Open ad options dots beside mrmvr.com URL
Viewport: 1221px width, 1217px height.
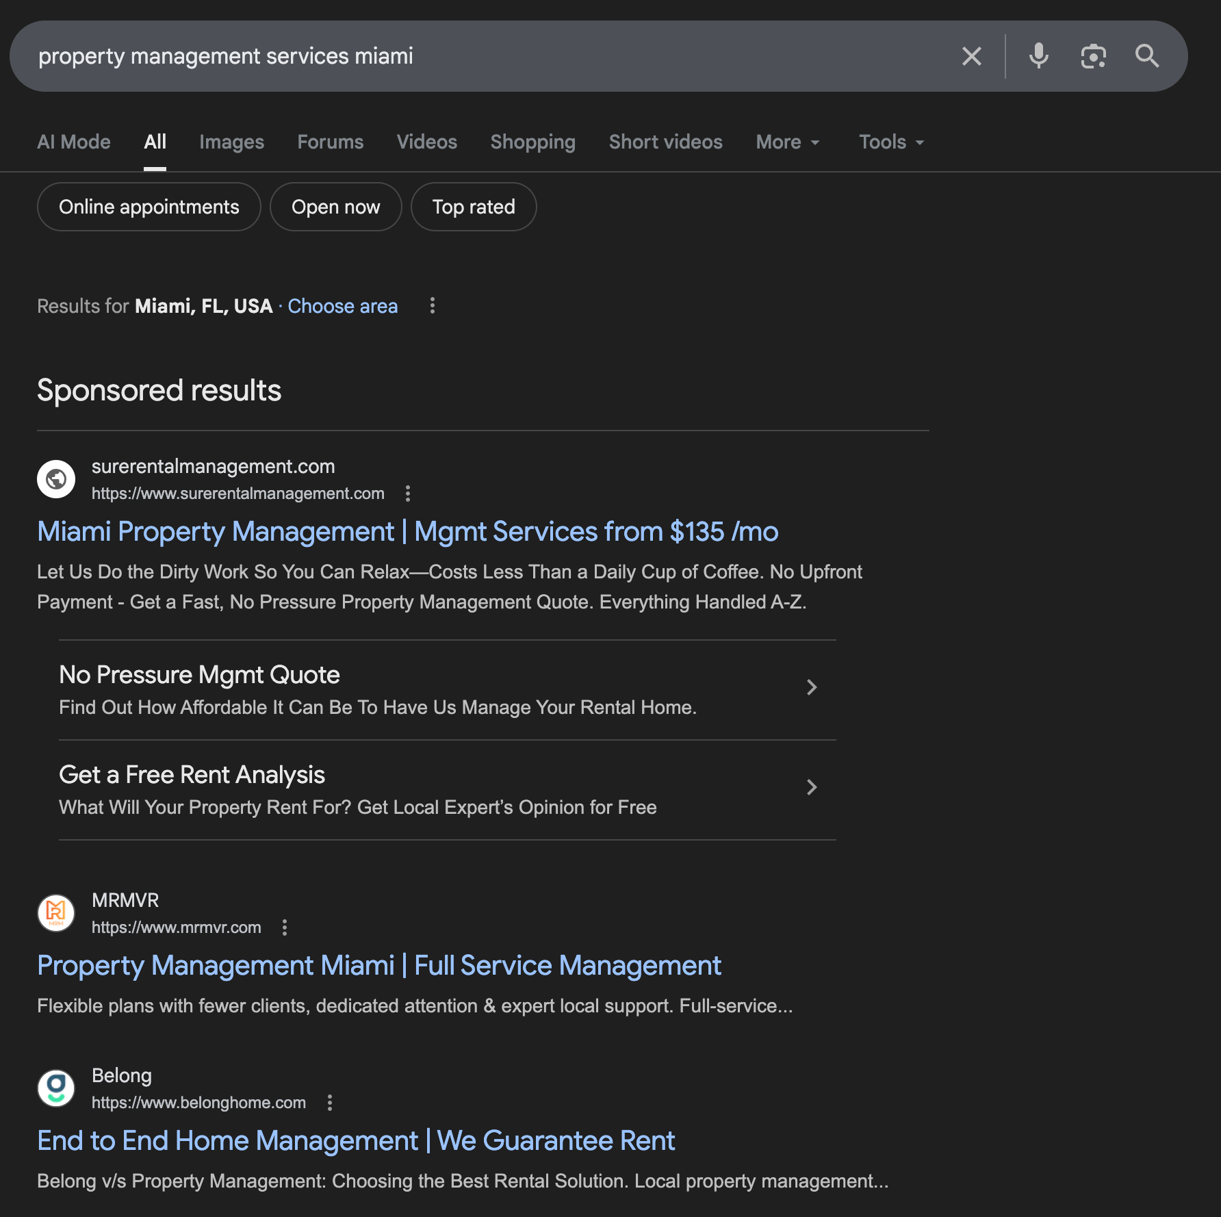(x=285, y=927)
